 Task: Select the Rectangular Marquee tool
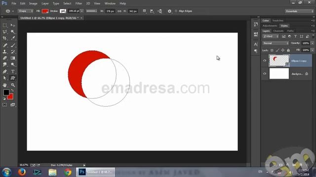click(x=4, y=25)
